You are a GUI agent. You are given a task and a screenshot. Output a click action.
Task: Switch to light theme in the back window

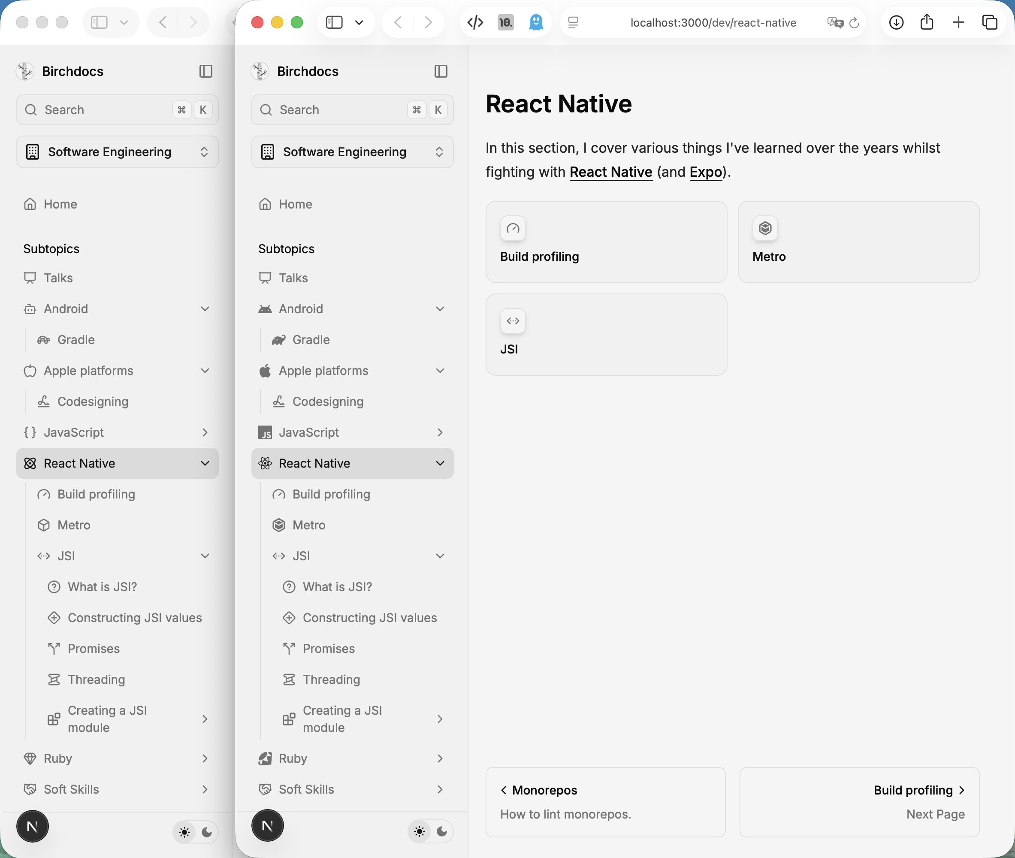184,832
